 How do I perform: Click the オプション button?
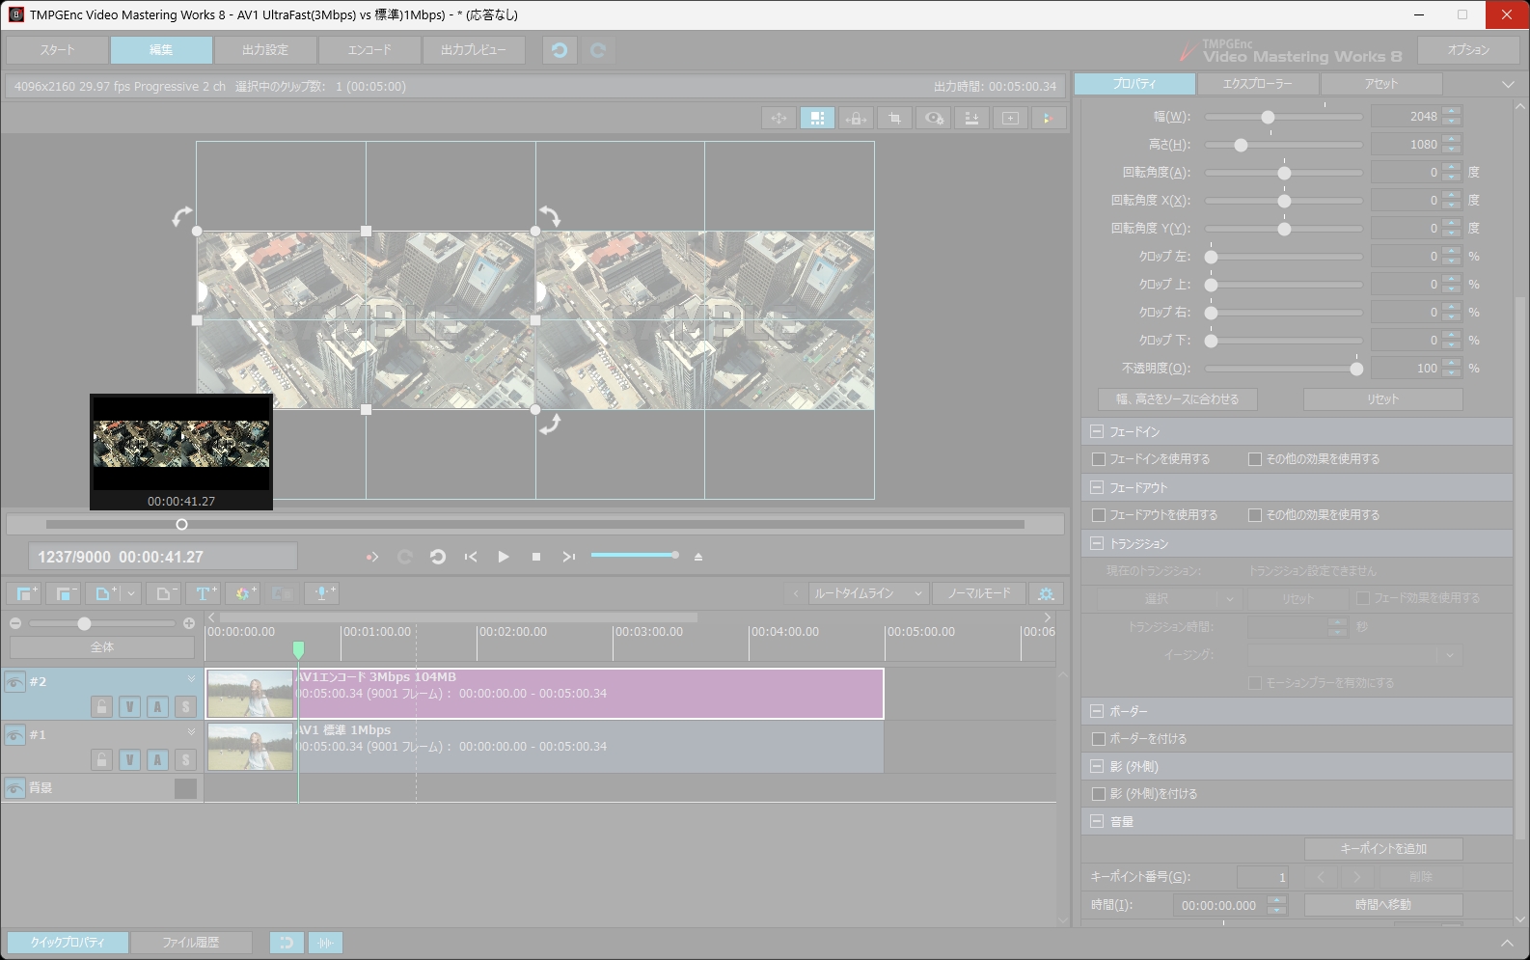tap(1468, 50)
